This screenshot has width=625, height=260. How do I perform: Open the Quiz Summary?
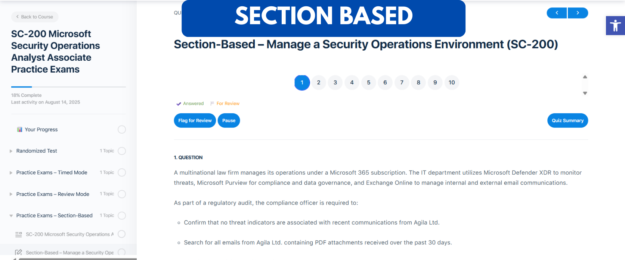567,120
